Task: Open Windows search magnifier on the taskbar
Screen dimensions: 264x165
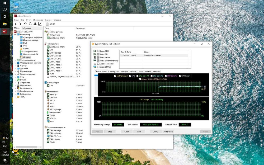Action: (x=5, y=10)
